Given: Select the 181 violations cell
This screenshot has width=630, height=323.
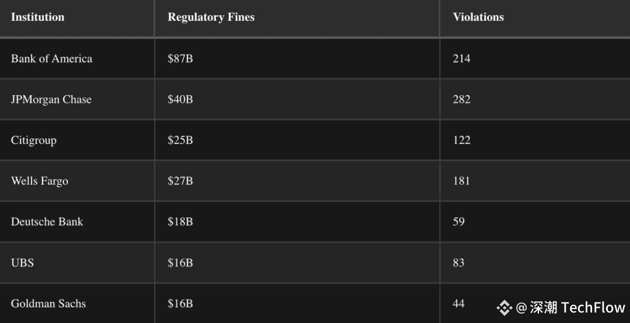Looking at the screenshot, I should tap(461, 181).
